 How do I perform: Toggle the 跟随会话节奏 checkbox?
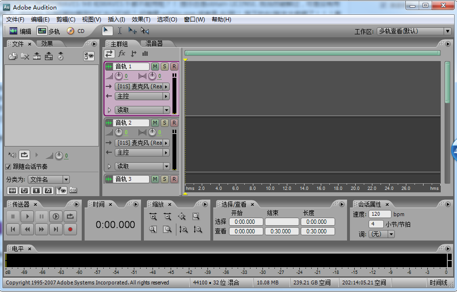point(8,167)
